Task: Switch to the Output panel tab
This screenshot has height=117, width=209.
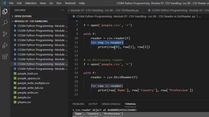Action: pyautogui.click(x=93, y=104)
